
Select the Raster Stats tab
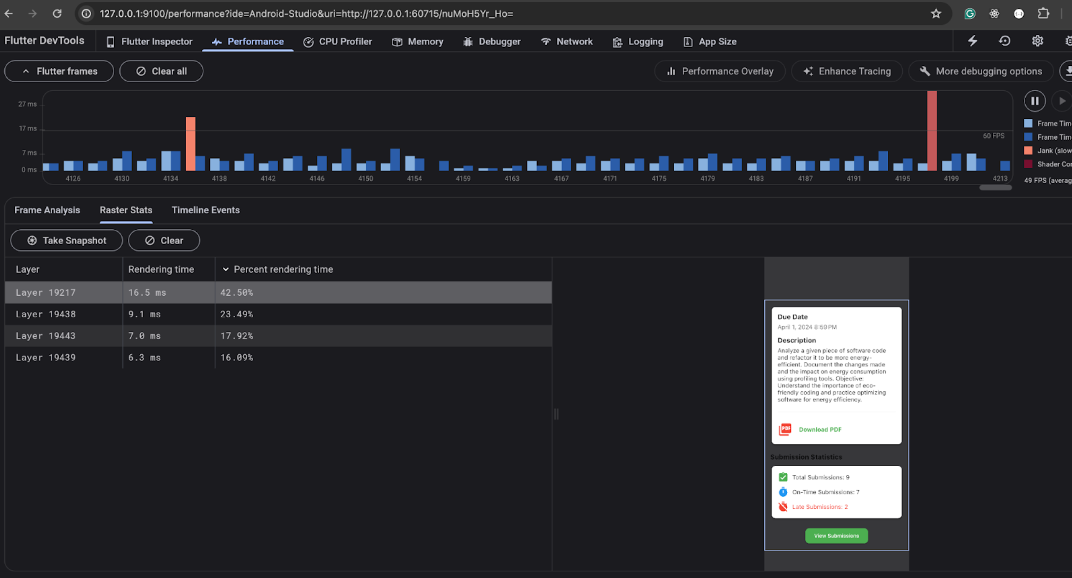[x=126, y=210]
